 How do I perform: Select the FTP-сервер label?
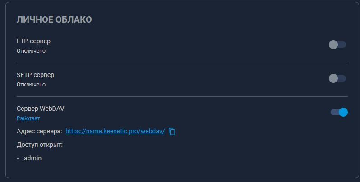pyautogui.click(x=33, y=41)
